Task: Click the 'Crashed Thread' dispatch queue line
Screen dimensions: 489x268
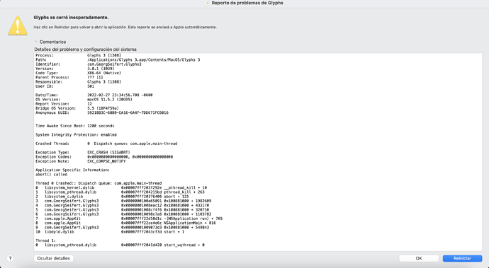Action: 106,144
